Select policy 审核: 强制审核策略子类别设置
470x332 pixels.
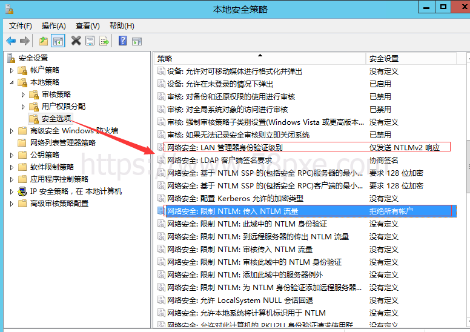coord(265,122)
